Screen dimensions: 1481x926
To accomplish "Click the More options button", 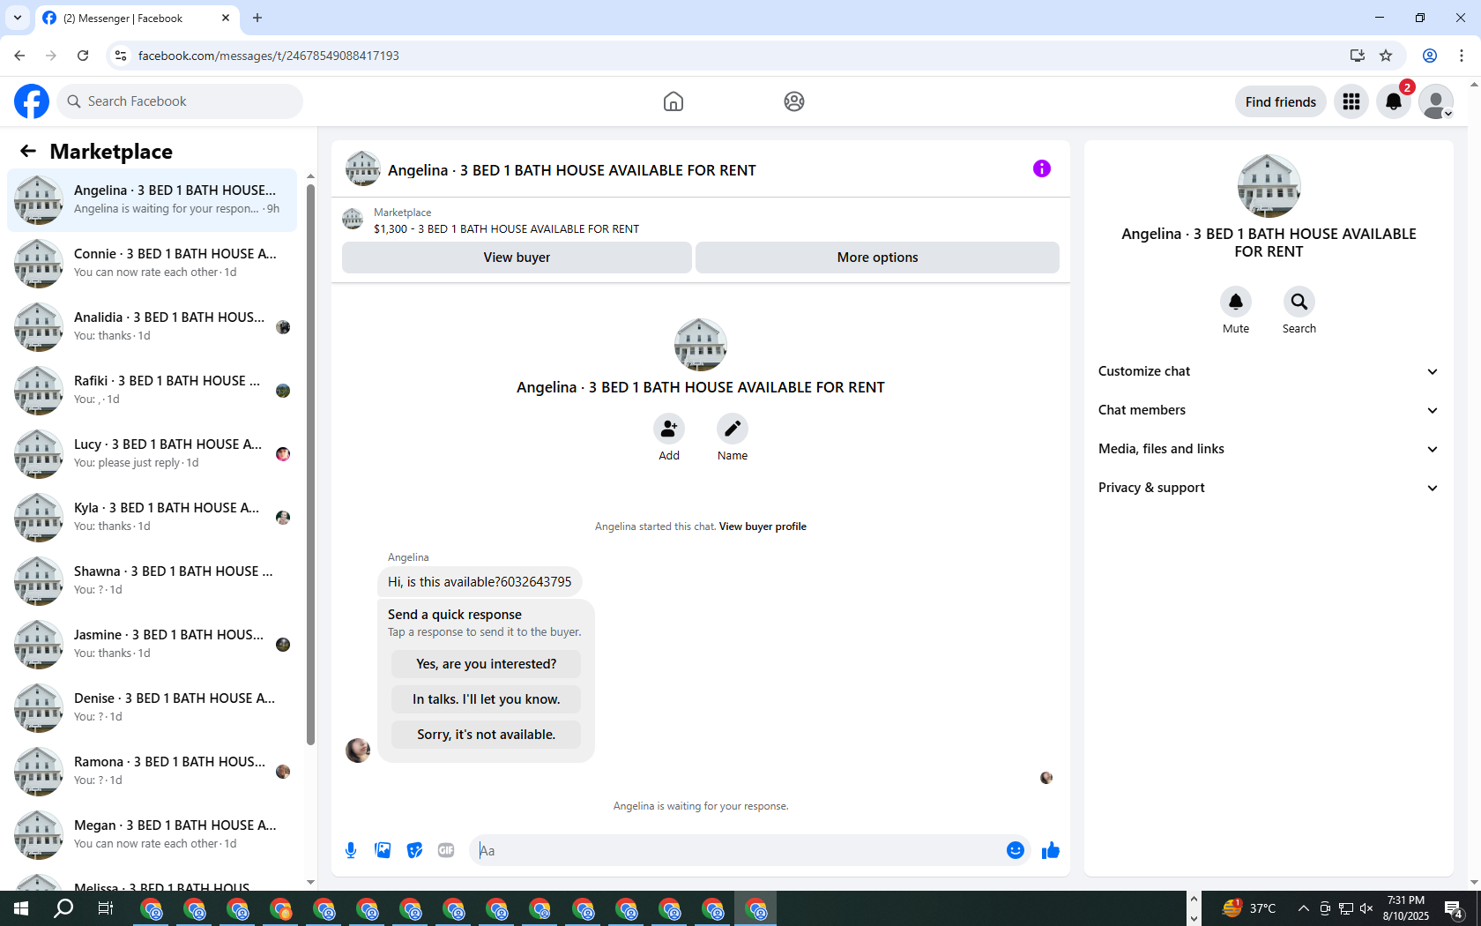I will pos(877,258).
